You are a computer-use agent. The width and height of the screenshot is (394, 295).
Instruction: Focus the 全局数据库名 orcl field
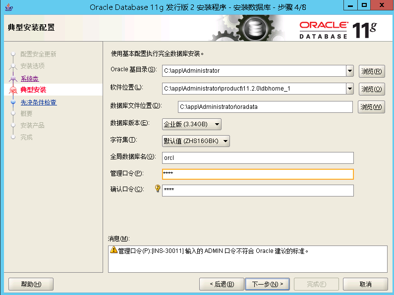pos(258,158)
